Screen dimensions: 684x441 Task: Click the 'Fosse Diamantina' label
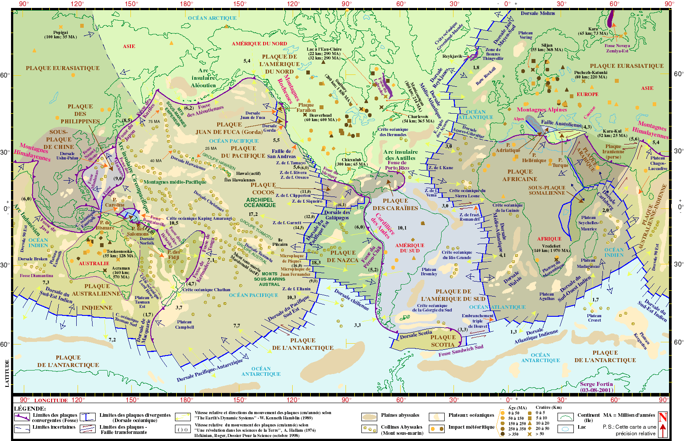(x=37, y=276)
